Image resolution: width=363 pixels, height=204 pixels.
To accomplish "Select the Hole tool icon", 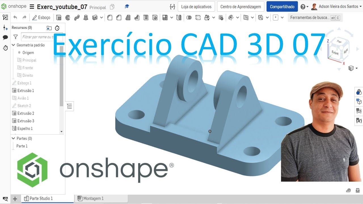I will coord(155,18).
